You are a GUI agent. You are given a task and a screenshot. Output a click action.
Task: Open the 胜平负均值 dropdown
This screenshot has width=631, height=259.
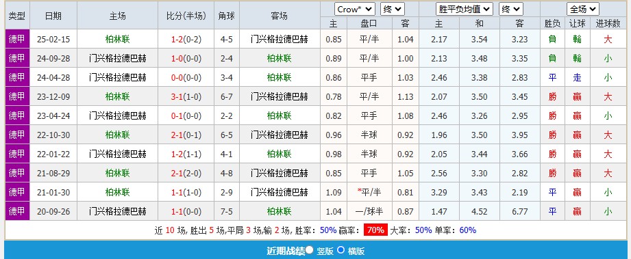465,10
